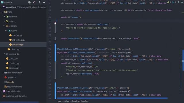Collapse the megadlbot root folder
This screenshot has width=184, height=103.
1,7
